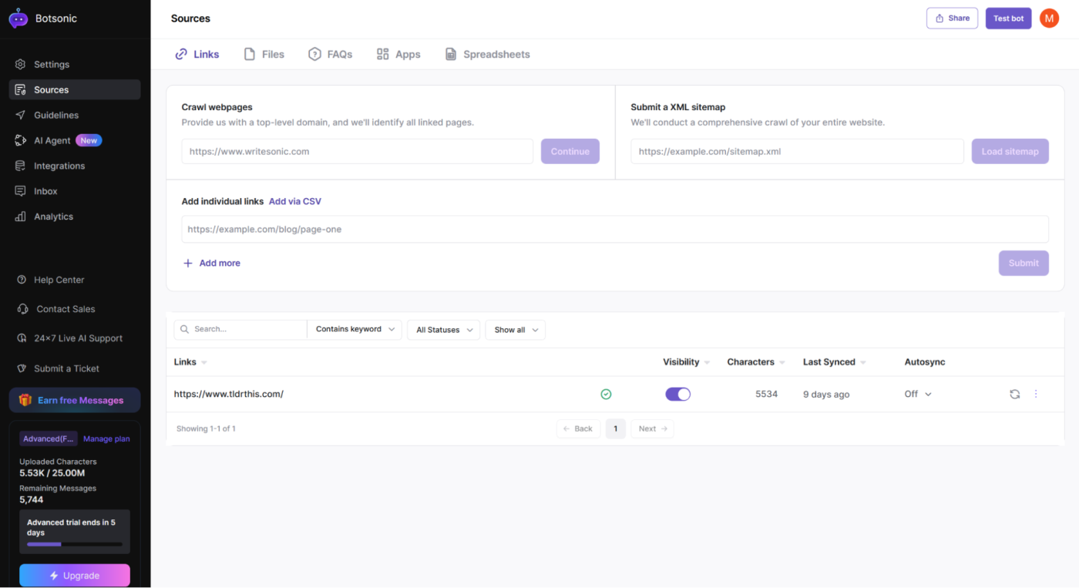This screenshot has height=588, width=1079.
Task: Click the individual links URL field
Action: click(615, 230)
